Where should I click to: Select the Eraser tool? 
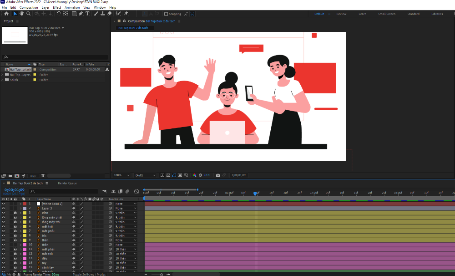point(109,14)
